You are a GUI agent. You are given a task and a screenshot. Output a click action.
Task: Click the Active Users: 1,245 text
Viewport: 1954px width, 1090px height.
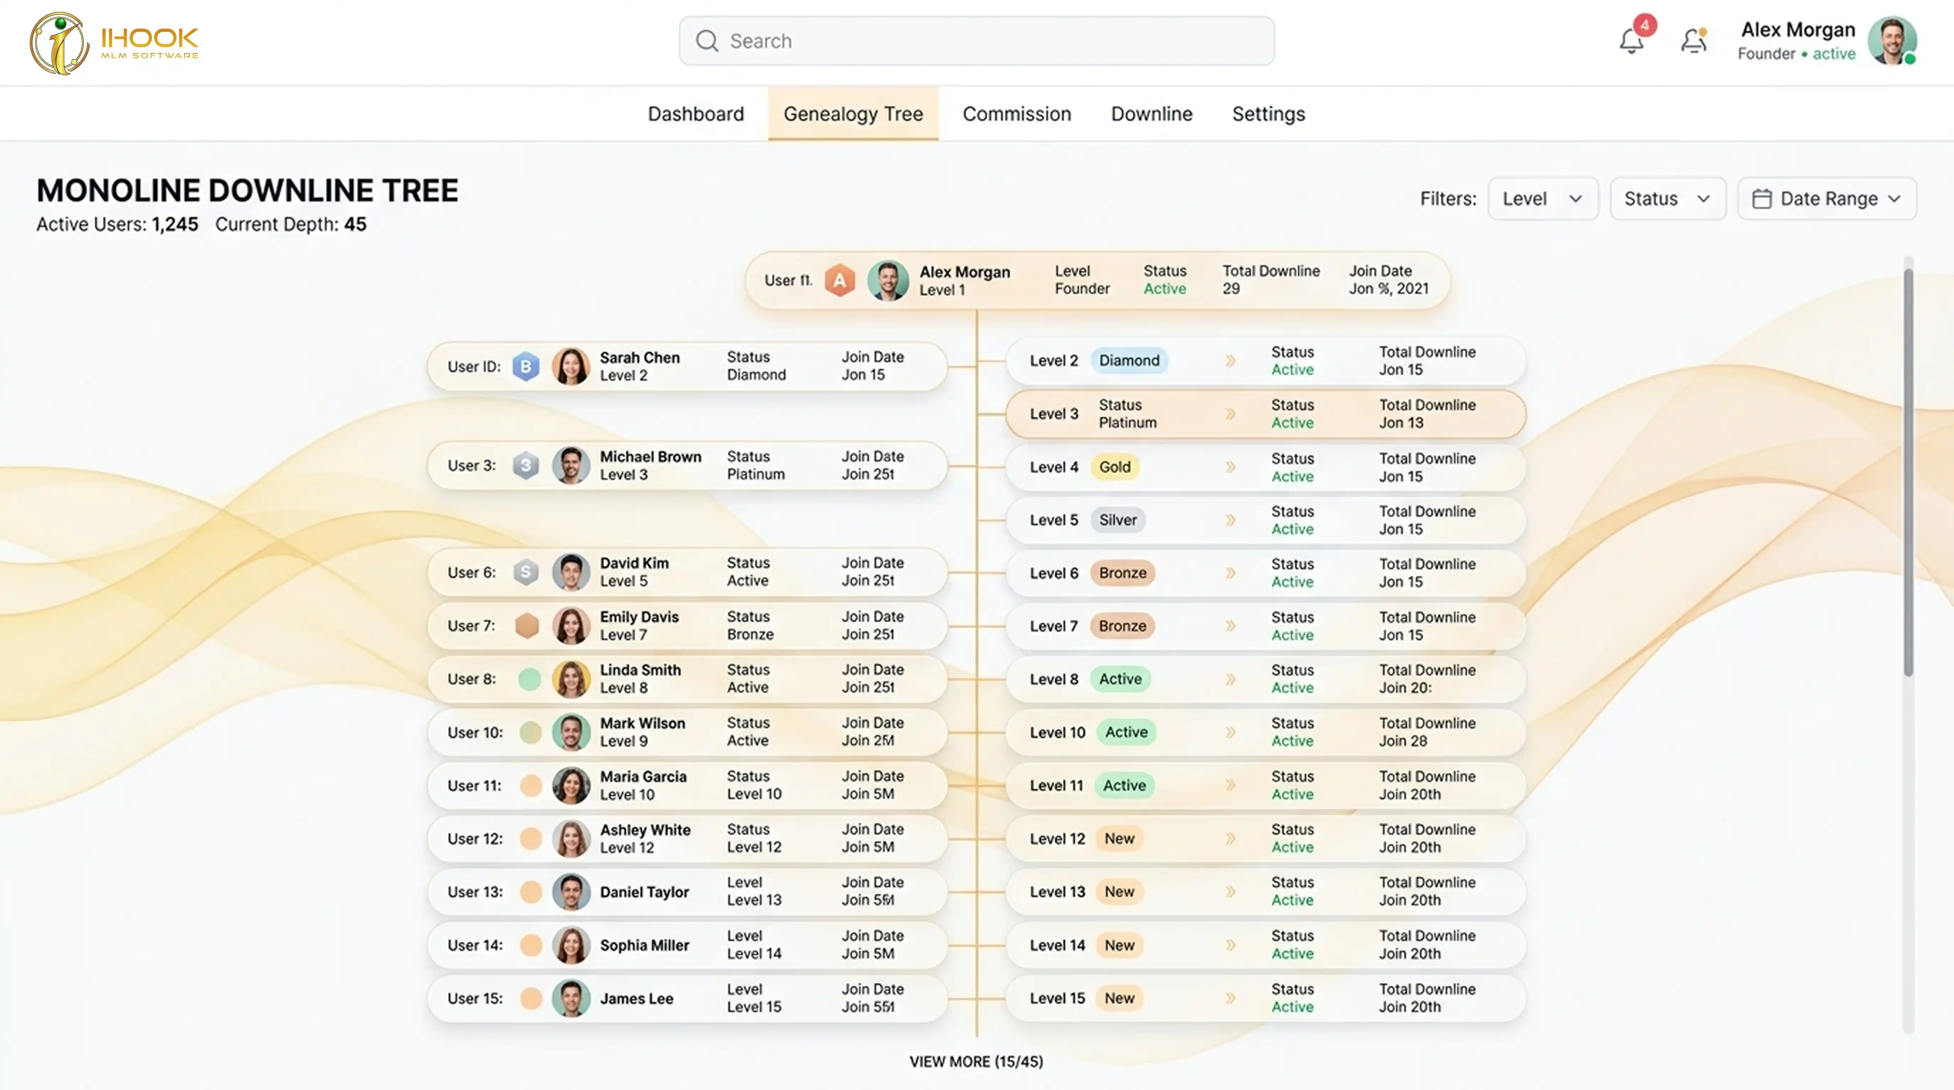pyautogui.click(x=118, y=224)
